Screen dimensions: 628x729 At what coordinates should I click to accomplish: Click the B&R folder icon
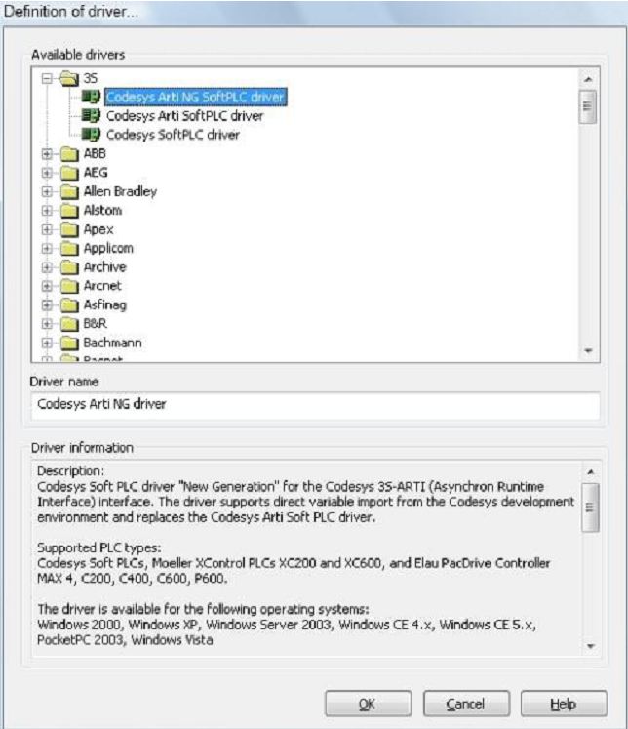pyautogui.click(x=69, y=324)
